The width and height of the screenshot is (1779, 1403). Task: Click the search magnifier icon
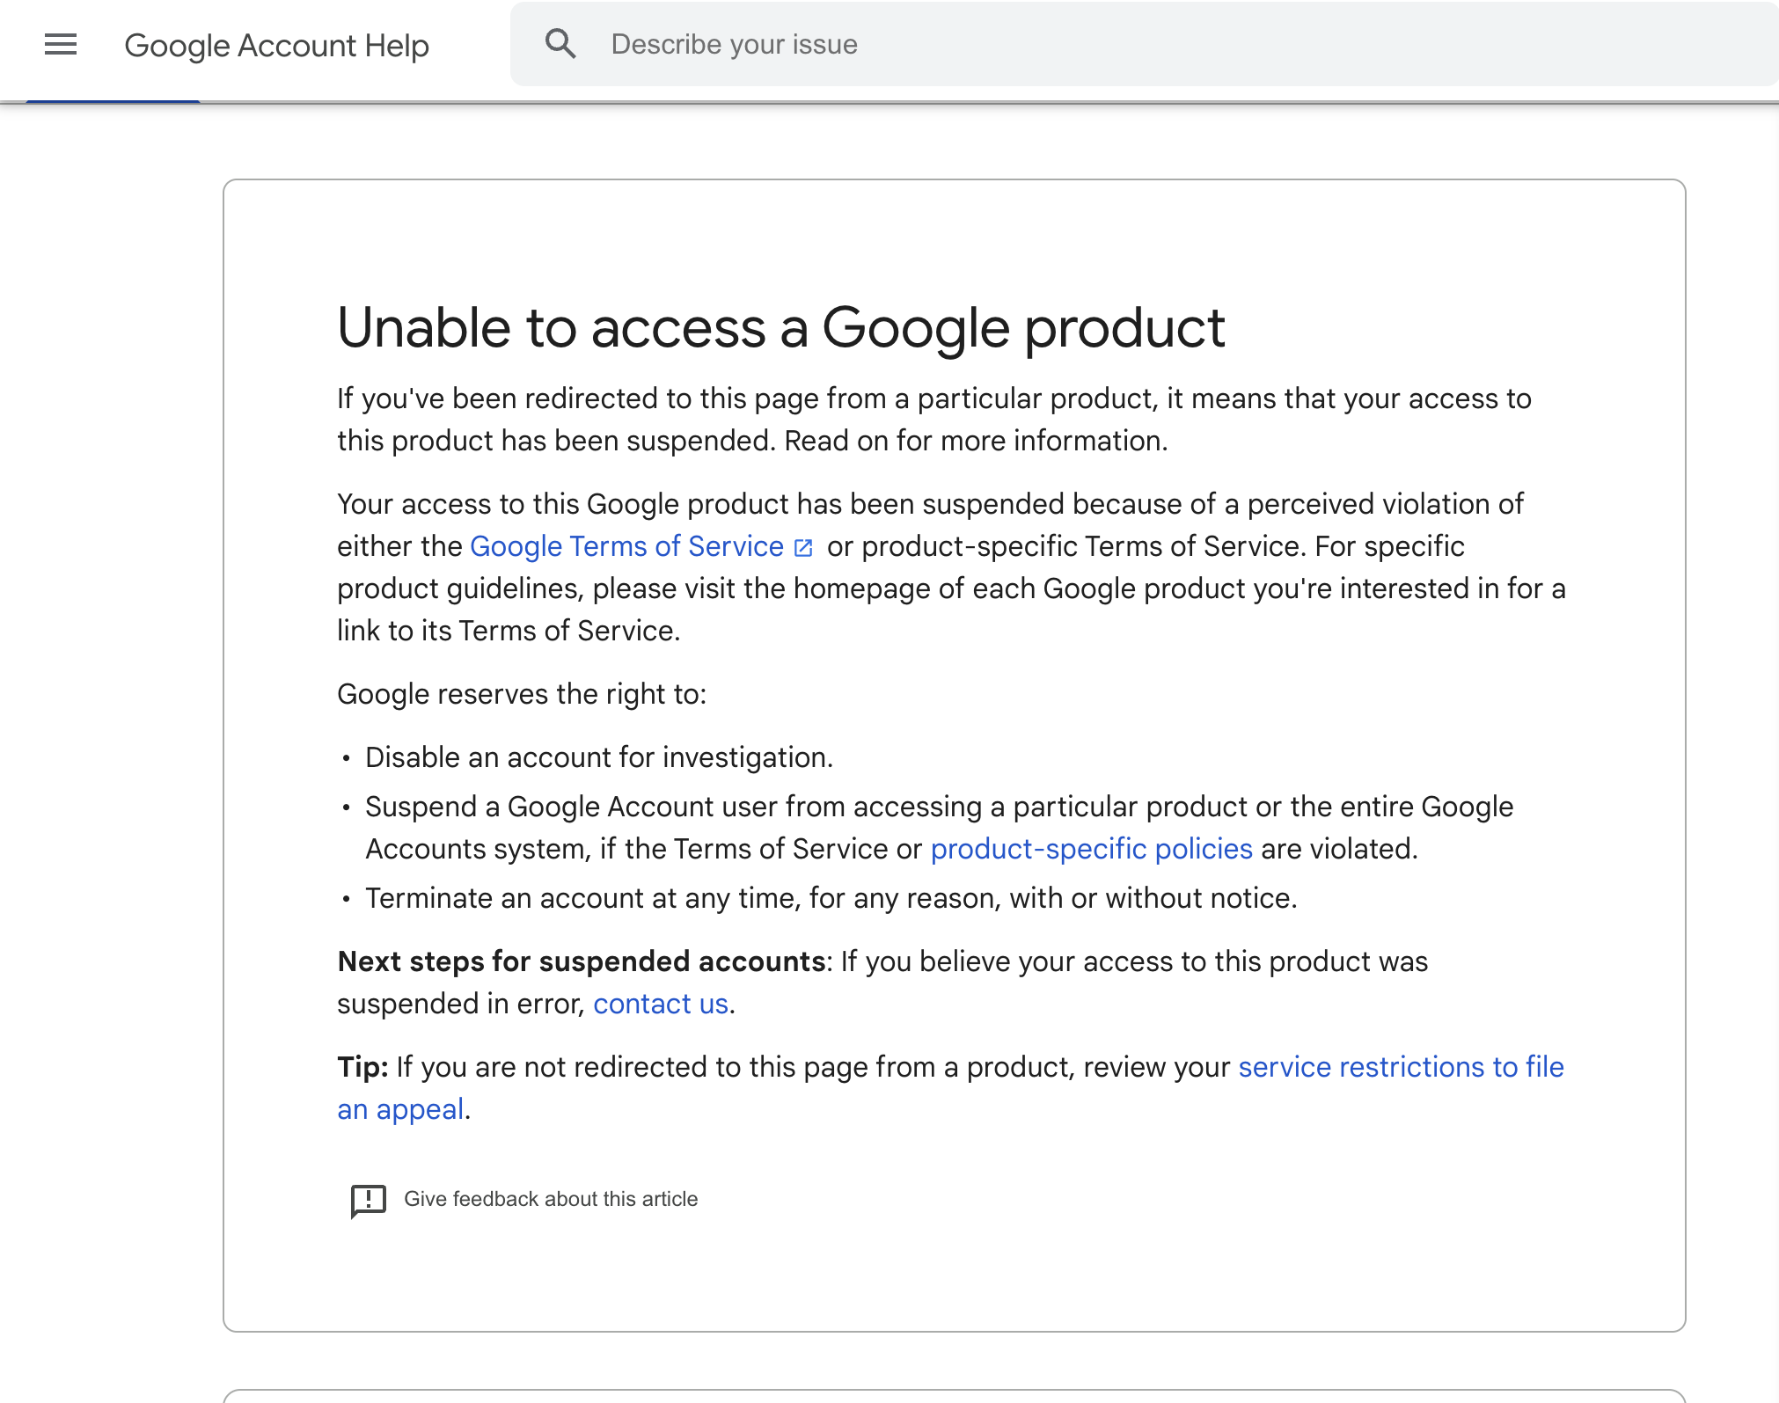pyautogui.click(x=560, y=44)
